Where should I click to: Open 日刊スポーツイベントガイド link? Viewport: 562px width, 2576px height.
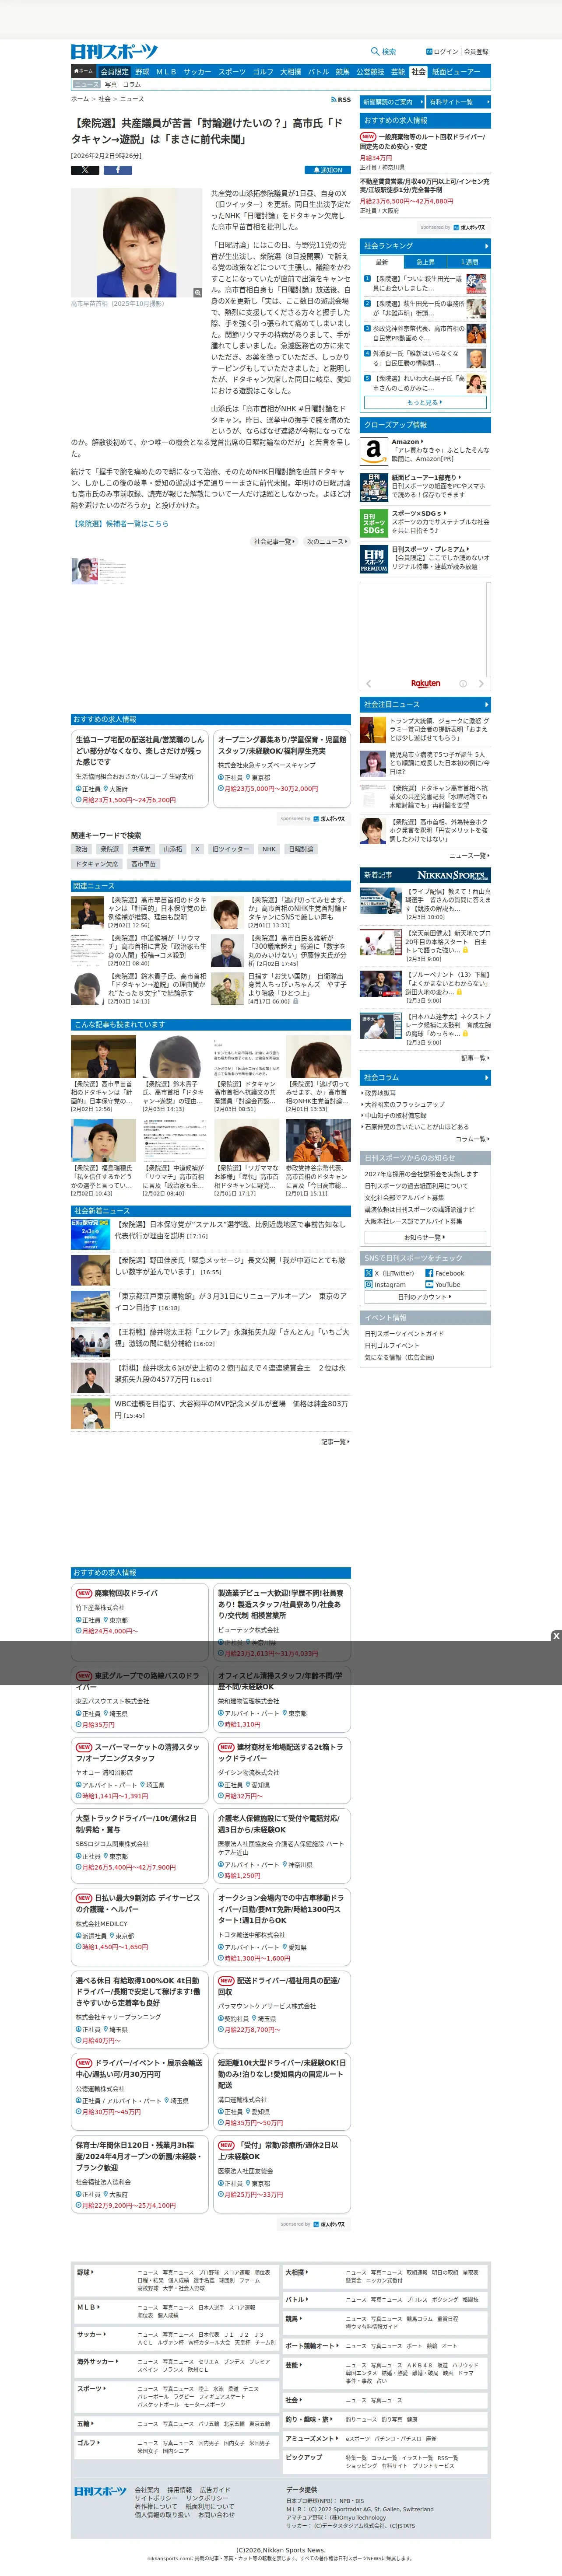(404, 1334)
